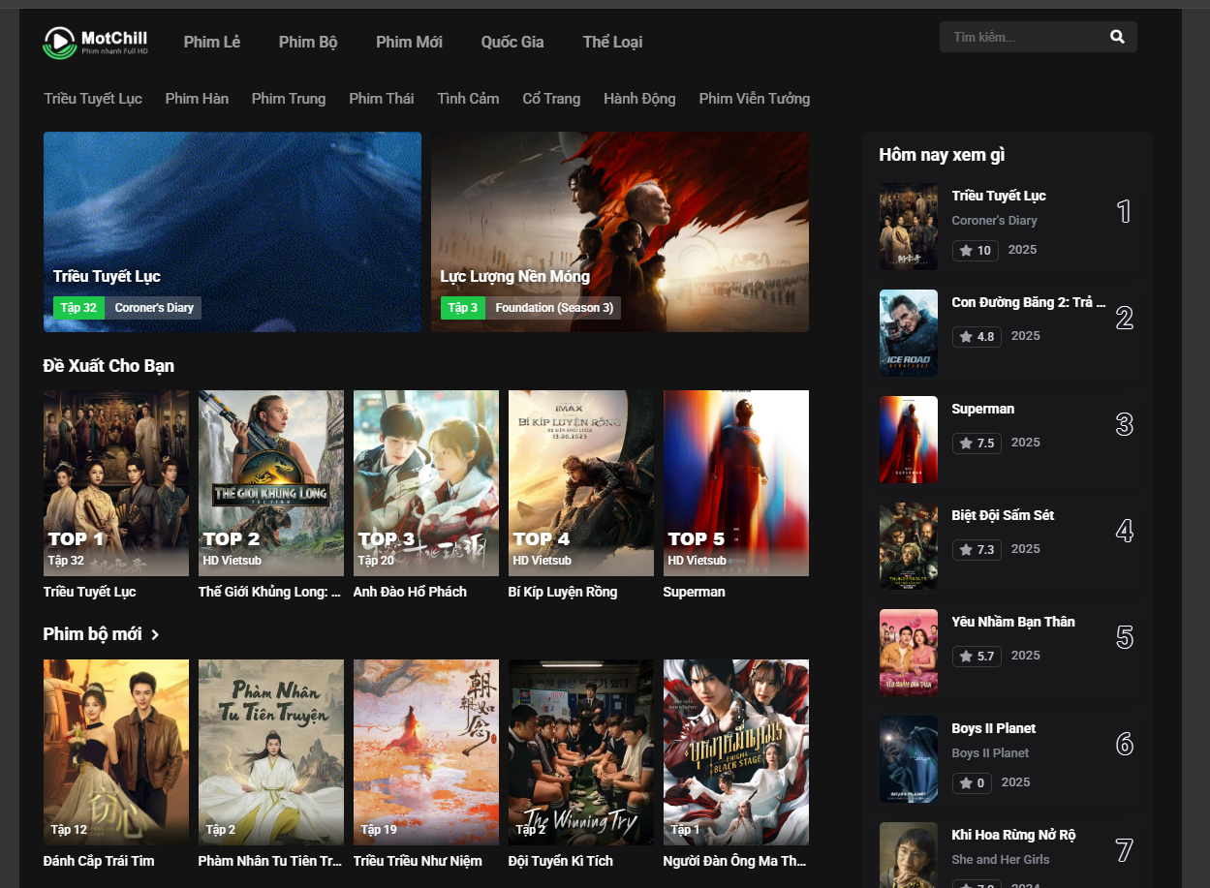Open the Triều Tuyết Lục category link

pyautogui.click(x=93, y=99)
